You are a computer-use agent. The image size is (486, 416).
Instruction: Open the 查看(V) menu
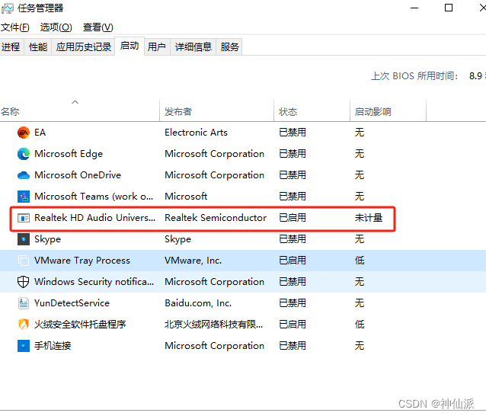[98, 27]
